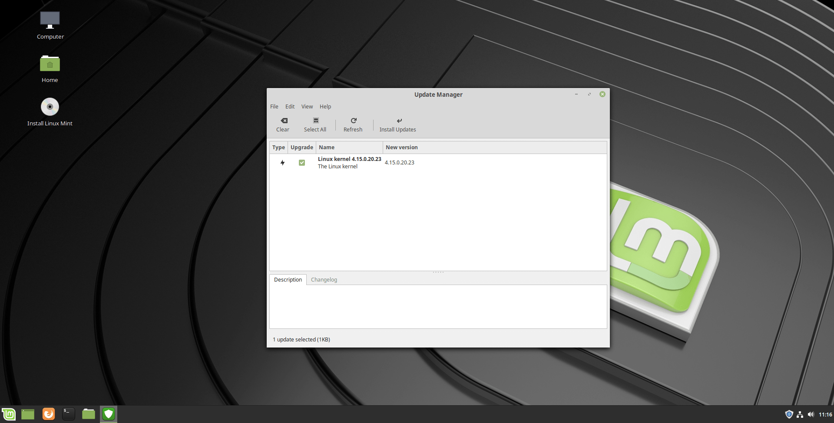Open the network connections tray icon
Screen dimensions: 834x423
800,414
